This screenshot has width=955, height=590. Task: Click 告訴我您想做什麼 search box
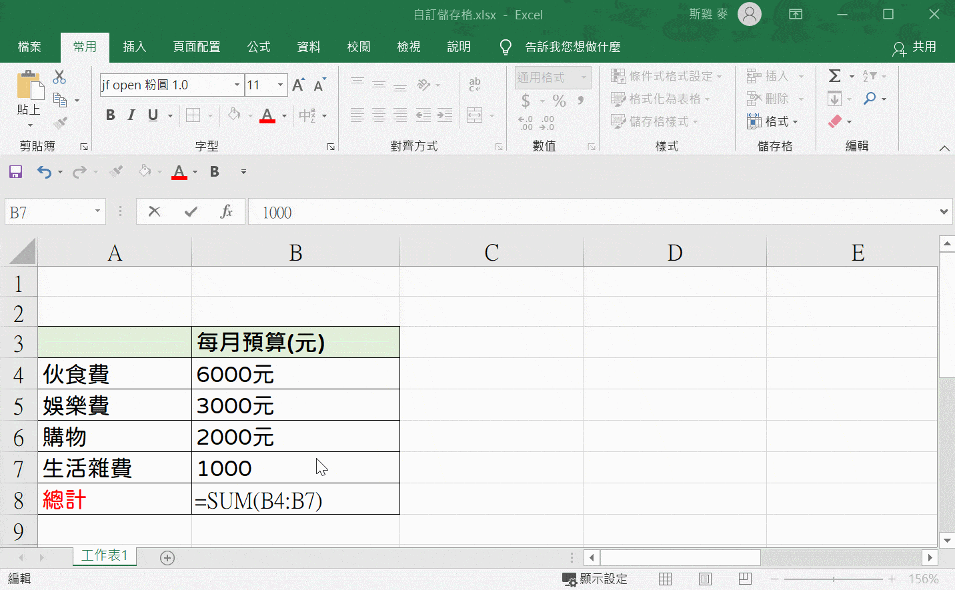(x=573, y=47)
